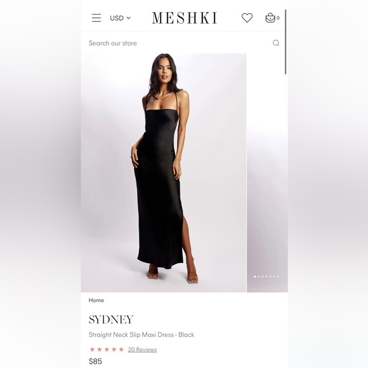368x368 pixels.
Task: Select the second carousel dot indicator
Action: 259,277
